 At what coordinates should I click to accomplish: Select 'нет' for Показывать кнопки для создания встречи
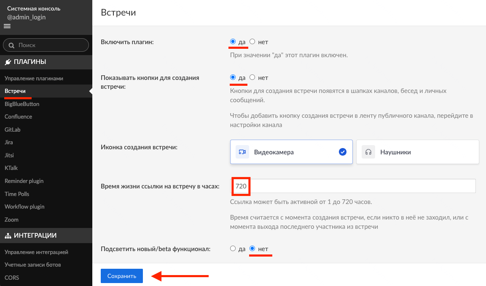[x=252, y=77]
